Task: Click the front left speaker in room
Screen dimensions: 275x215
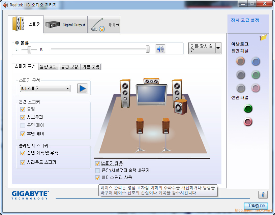Action: click(x=125, y=93)
